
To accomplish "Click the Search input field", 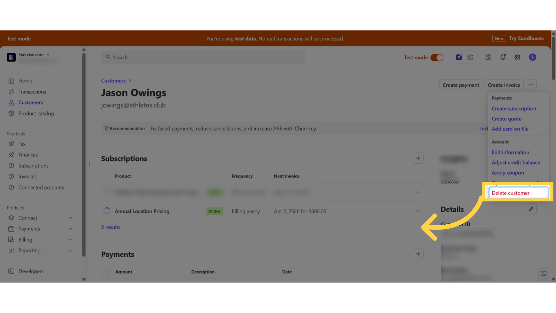I will pyautogui.click(x=203, y=57).
